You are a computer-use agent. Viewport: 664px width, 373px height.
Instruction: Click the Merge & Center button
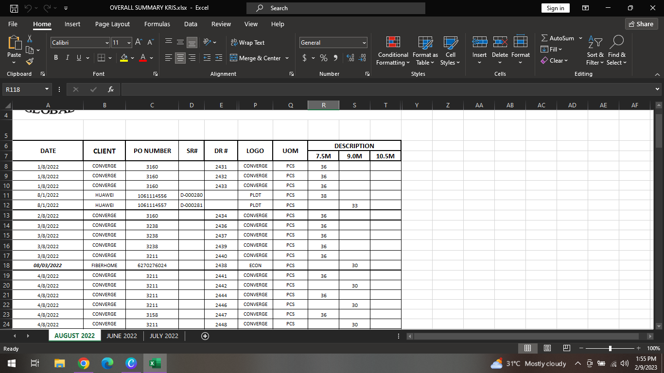pos(256,58)
